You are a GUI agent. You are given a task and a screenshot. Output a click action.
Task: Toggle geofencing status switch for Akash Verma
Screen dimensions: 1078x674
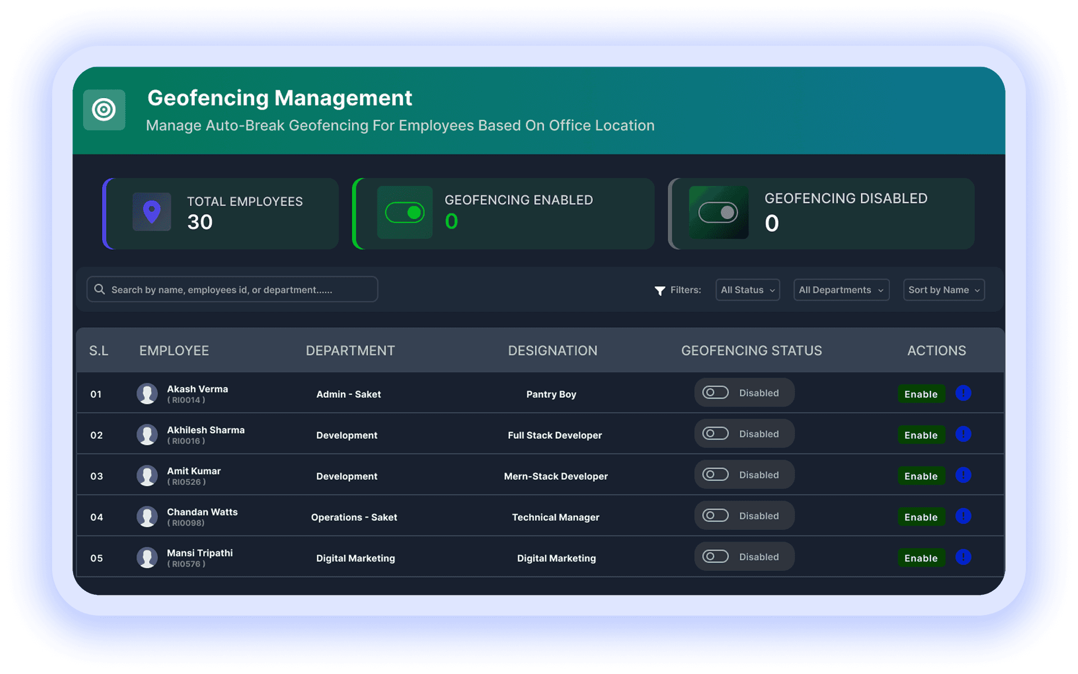[715, 392]
